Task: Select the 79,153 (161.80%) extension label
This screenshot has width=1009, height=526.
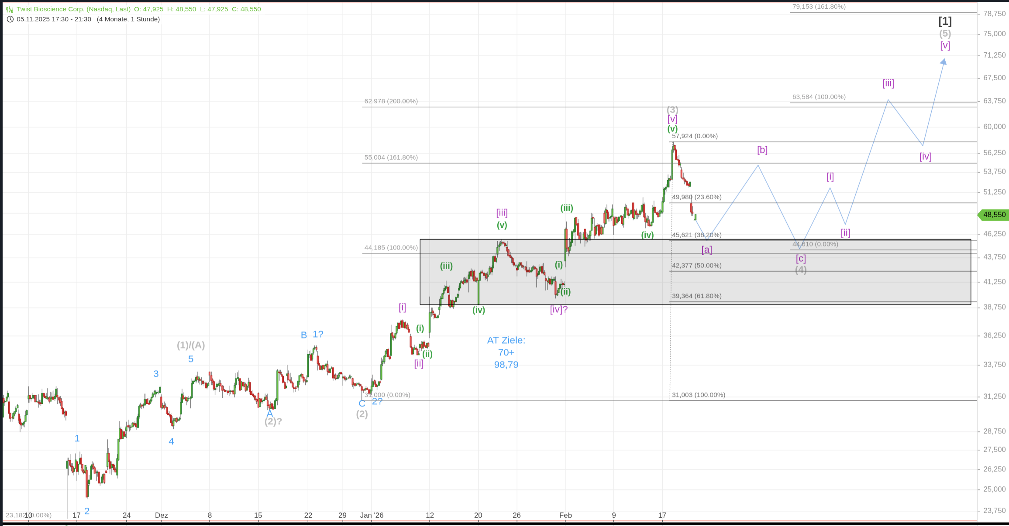Action: pos(819,7)
